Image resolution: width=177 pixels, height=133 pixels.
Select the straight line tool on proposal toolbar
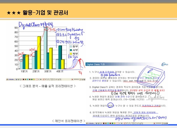point(131,123)
